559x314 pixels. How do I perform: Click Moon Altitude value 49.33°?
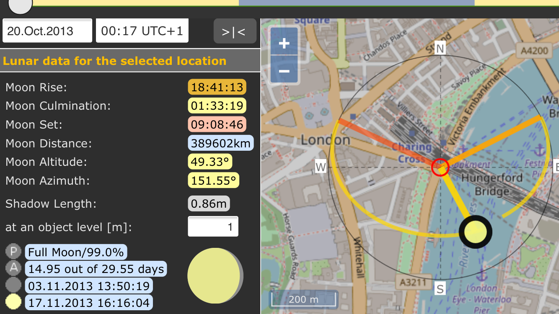pyautogui.click(x=210, y=162)
